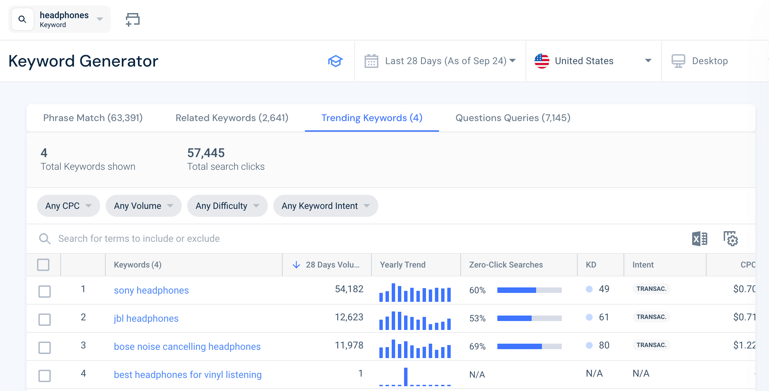
Task: Click the magnifier in include/exclude search
Action: point(45,239)
